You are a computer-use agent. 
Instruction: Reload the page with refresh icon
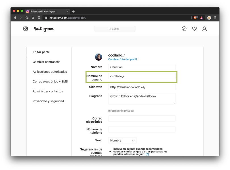click(27, 18)
